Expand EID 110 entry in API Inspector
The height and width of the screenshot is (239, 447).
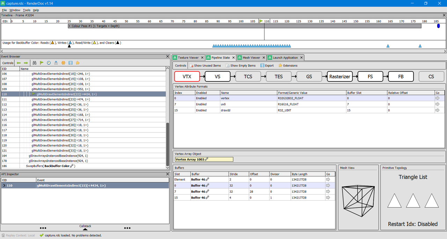point(4,186)
